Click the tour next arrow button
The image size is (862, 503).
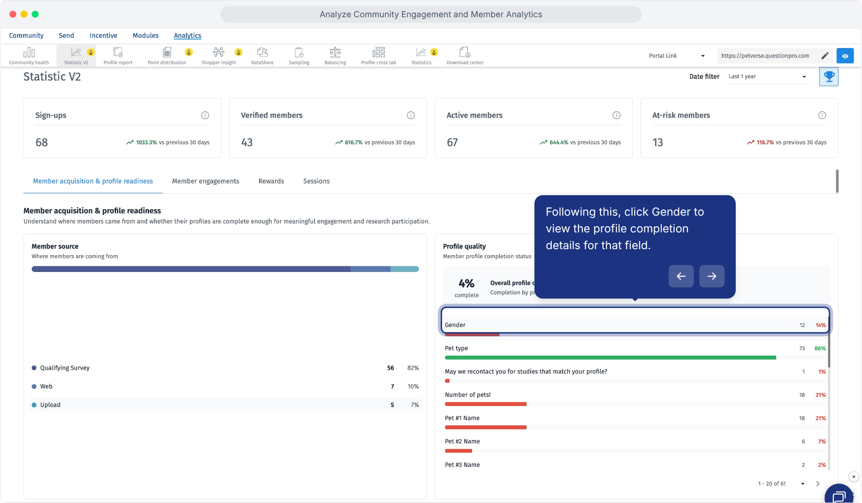click(x=711, y=276)
